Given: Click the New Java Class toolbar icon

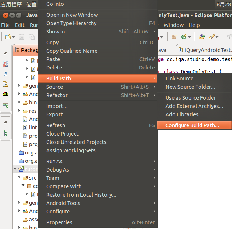Looking at the screenshot, I should pyautogui.click(x=184, y=37).
